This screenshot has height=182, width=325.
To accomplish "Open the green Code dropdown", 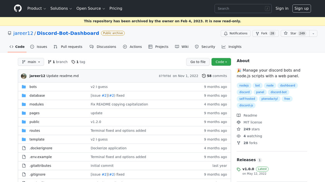I will pyautogui.click(x=221, y=62).
